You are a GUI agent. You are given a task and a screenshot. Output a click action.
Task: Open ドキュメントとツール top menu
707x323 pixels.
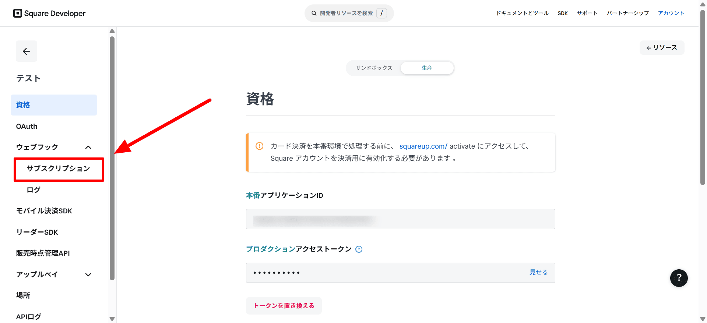pyautogui.click(x=522, y=13)
